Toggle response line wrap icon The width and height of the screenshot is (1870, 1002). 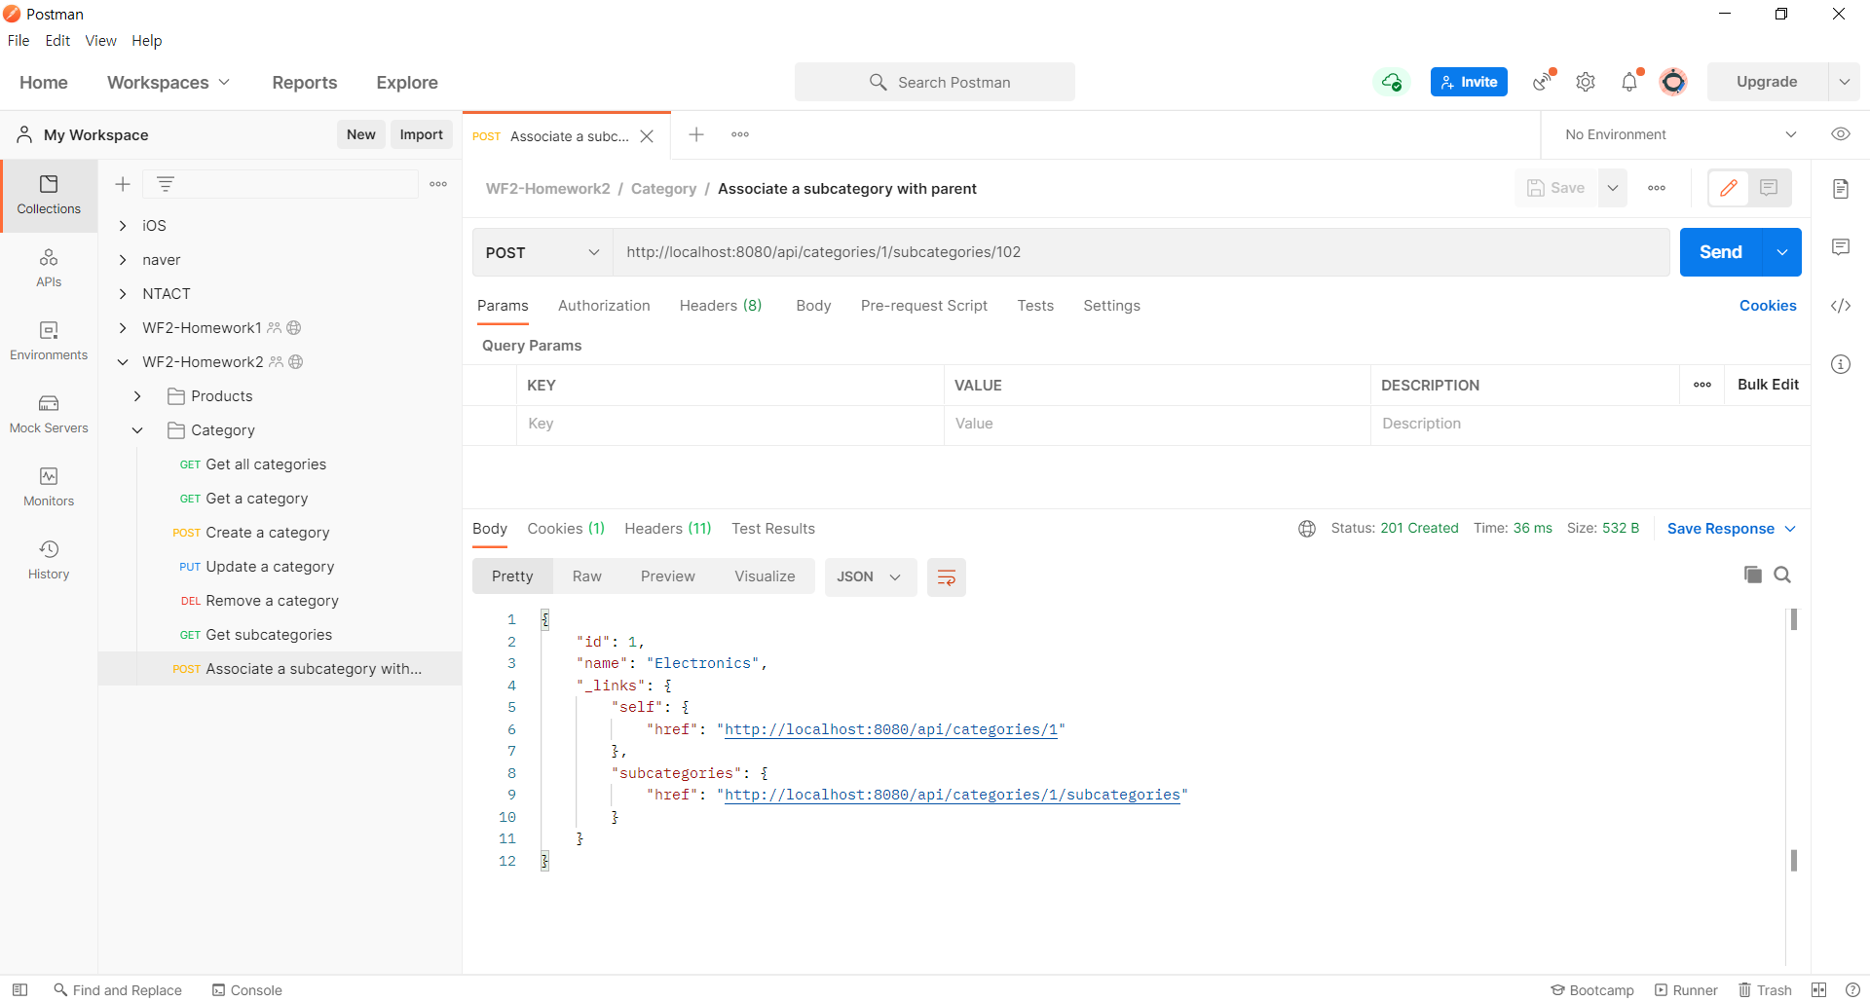click(946, 576)
